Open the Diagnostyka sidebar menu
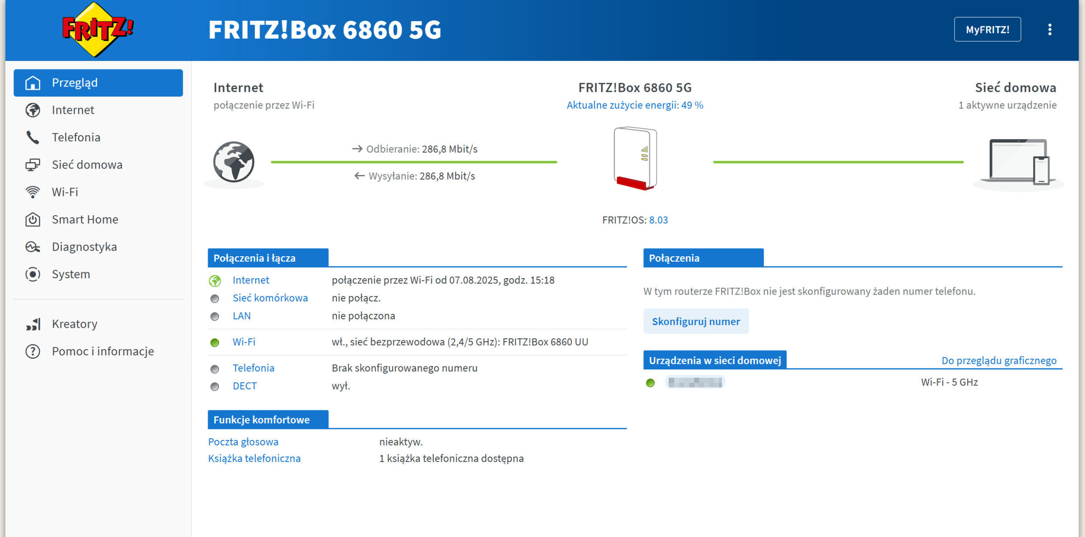This screenshot has width=1085, height=537. [x=98, y=247]
